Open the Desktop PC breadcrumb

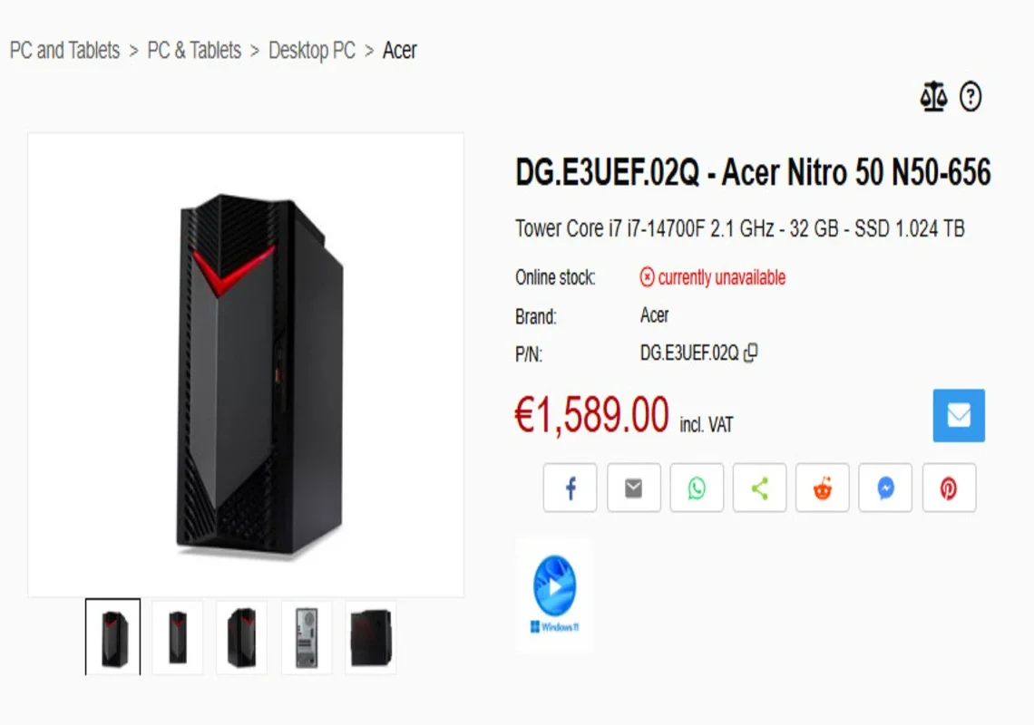coord(312,50)
